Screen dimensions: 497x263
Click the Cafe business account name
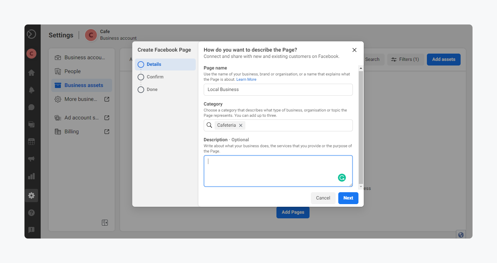[105, 32]
